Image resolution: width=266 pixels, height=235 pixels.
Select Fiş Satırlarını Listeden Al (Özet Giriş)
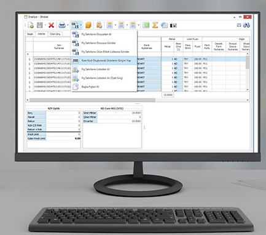coord(104,78)
